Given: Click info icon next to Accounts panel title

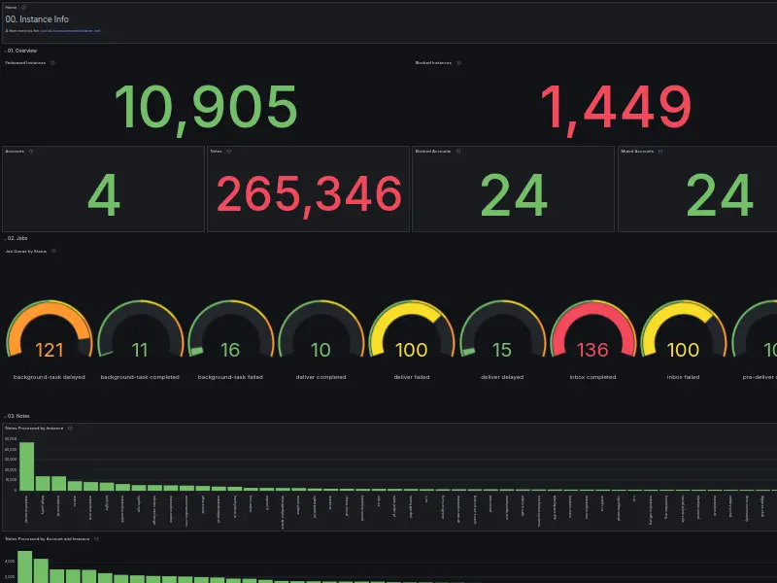Looking at the screenshot, I should [31, 152].
